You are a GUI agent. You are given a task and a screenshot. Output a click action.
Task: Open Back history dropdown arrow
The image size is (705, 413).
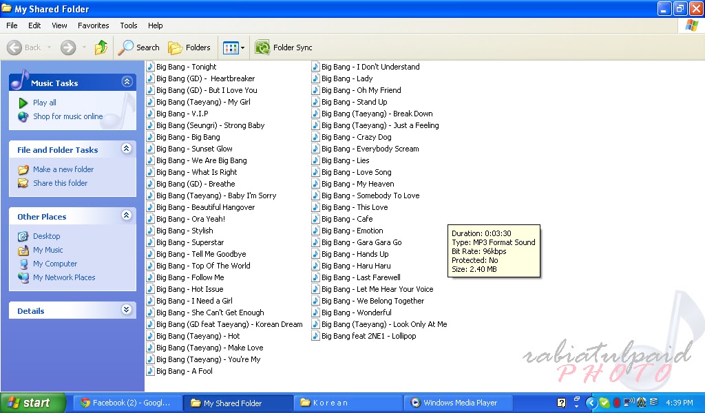click(x=49, y=47)
